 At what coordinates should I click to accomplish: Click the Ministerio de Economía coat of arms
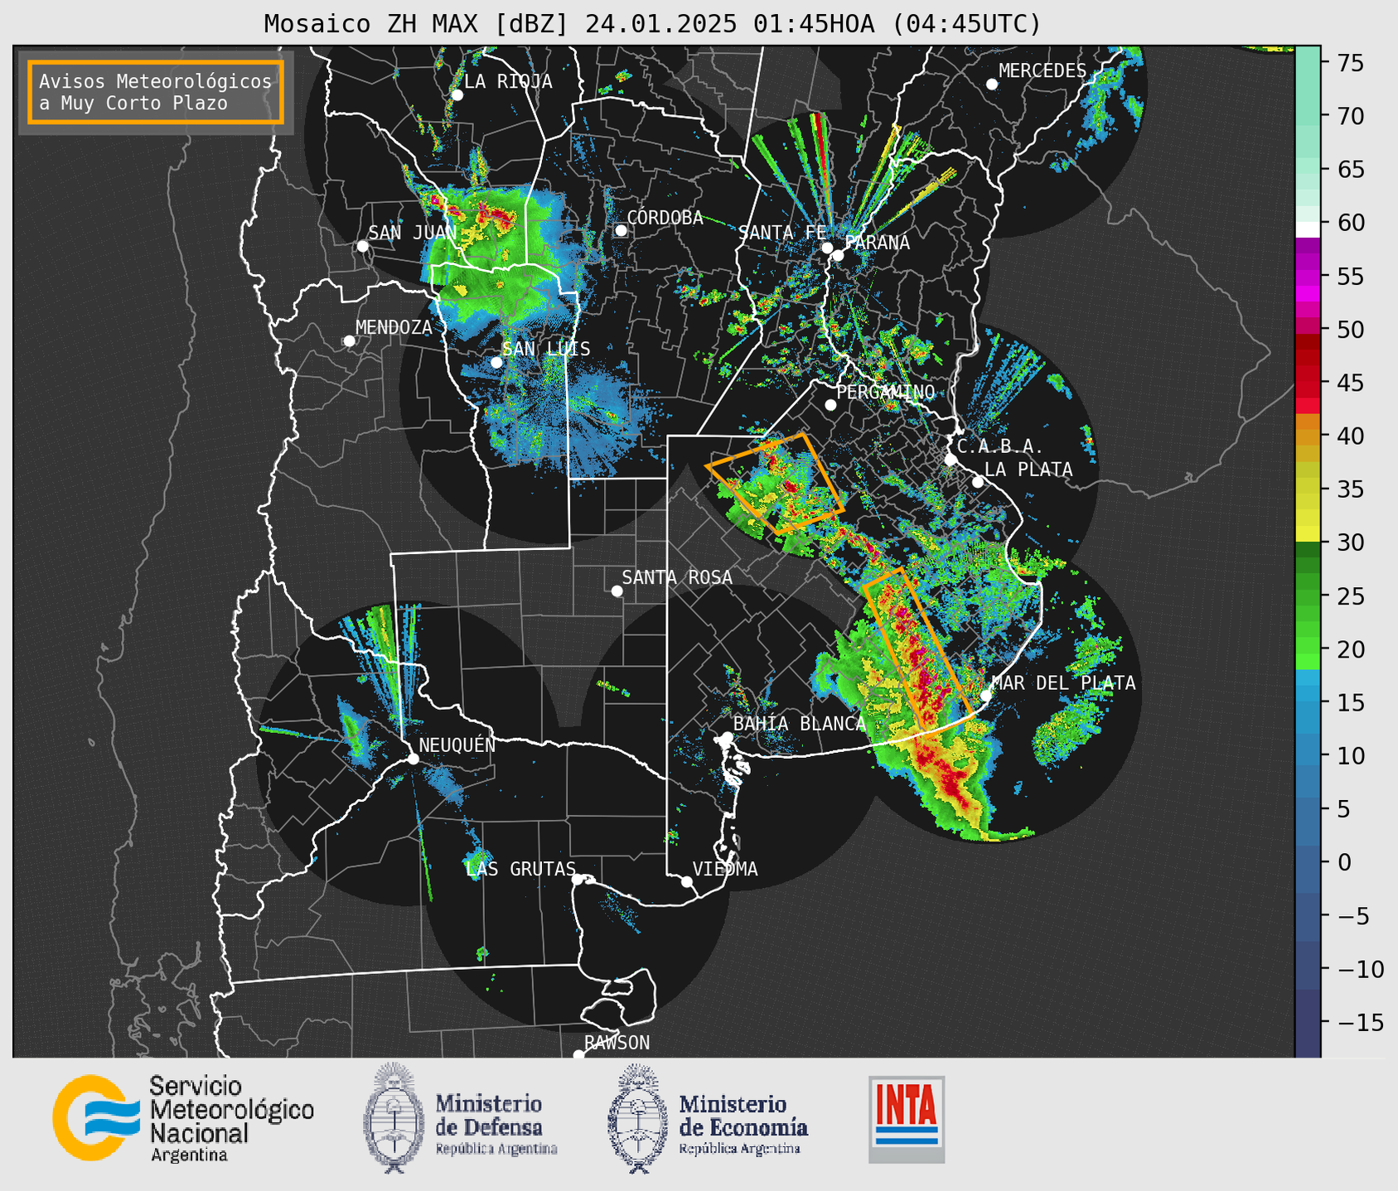[x=638, y=1119]
